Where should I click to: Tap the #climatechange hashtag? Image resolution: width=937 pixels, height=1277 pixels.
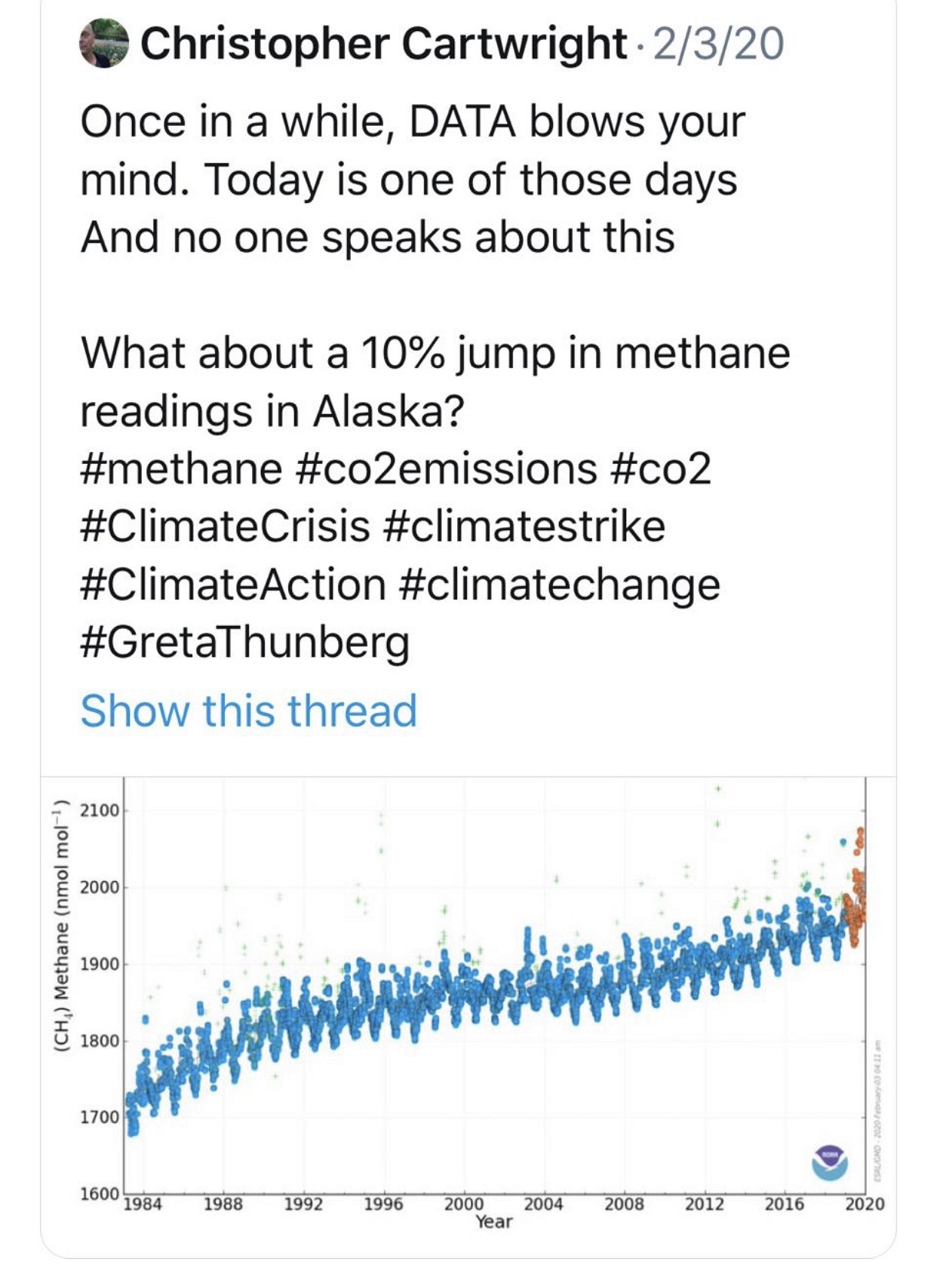point(558,585)
